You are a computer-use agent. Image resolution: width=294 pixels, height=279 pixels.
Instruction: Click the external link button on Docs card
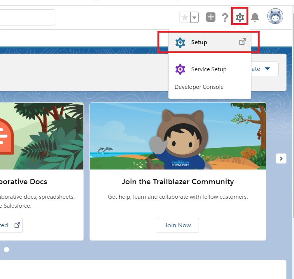[11, 225]
